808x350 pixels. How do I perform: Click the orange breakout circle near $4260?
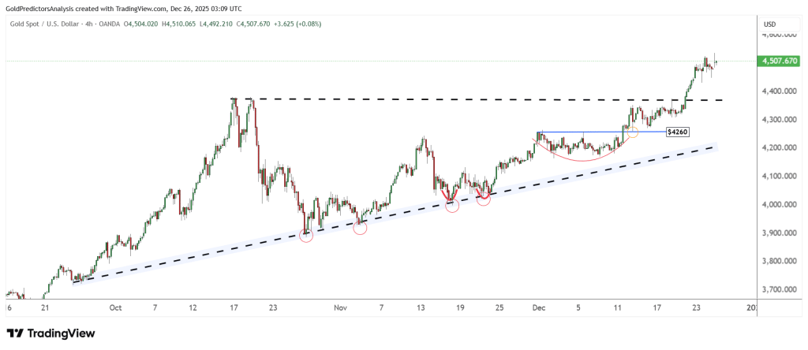(632, 132)
